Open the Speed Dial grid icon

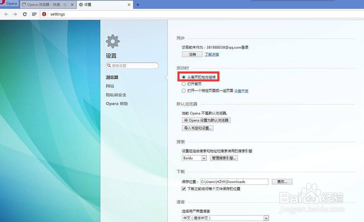coord(34,14)
